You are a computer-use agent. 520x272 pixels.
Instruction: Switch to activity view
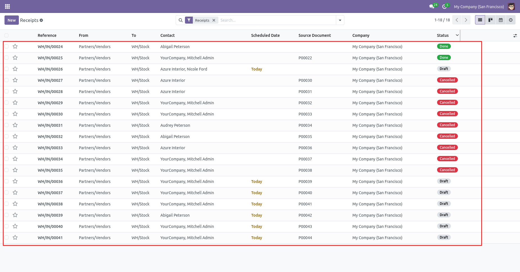coord(511,20)
